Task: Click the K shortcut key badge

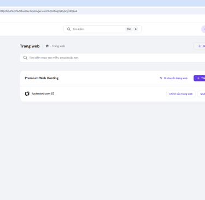Action: 136,29
